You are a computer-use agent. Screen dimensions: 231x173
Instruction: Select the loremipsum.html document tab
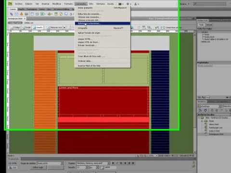click(x=15, y=19)
